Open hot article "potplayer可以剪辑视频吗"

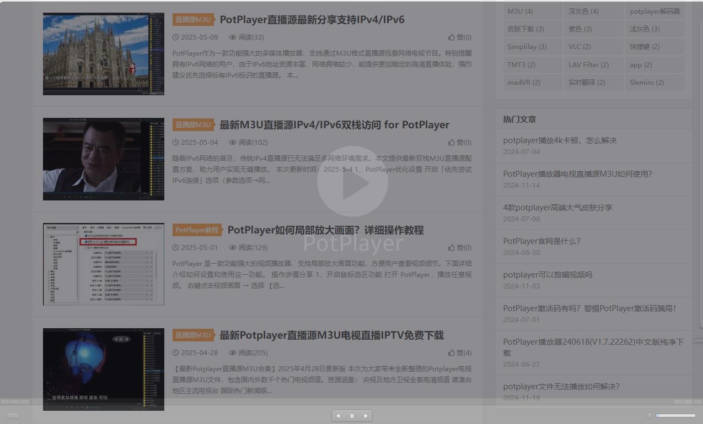tap(548, 275)
